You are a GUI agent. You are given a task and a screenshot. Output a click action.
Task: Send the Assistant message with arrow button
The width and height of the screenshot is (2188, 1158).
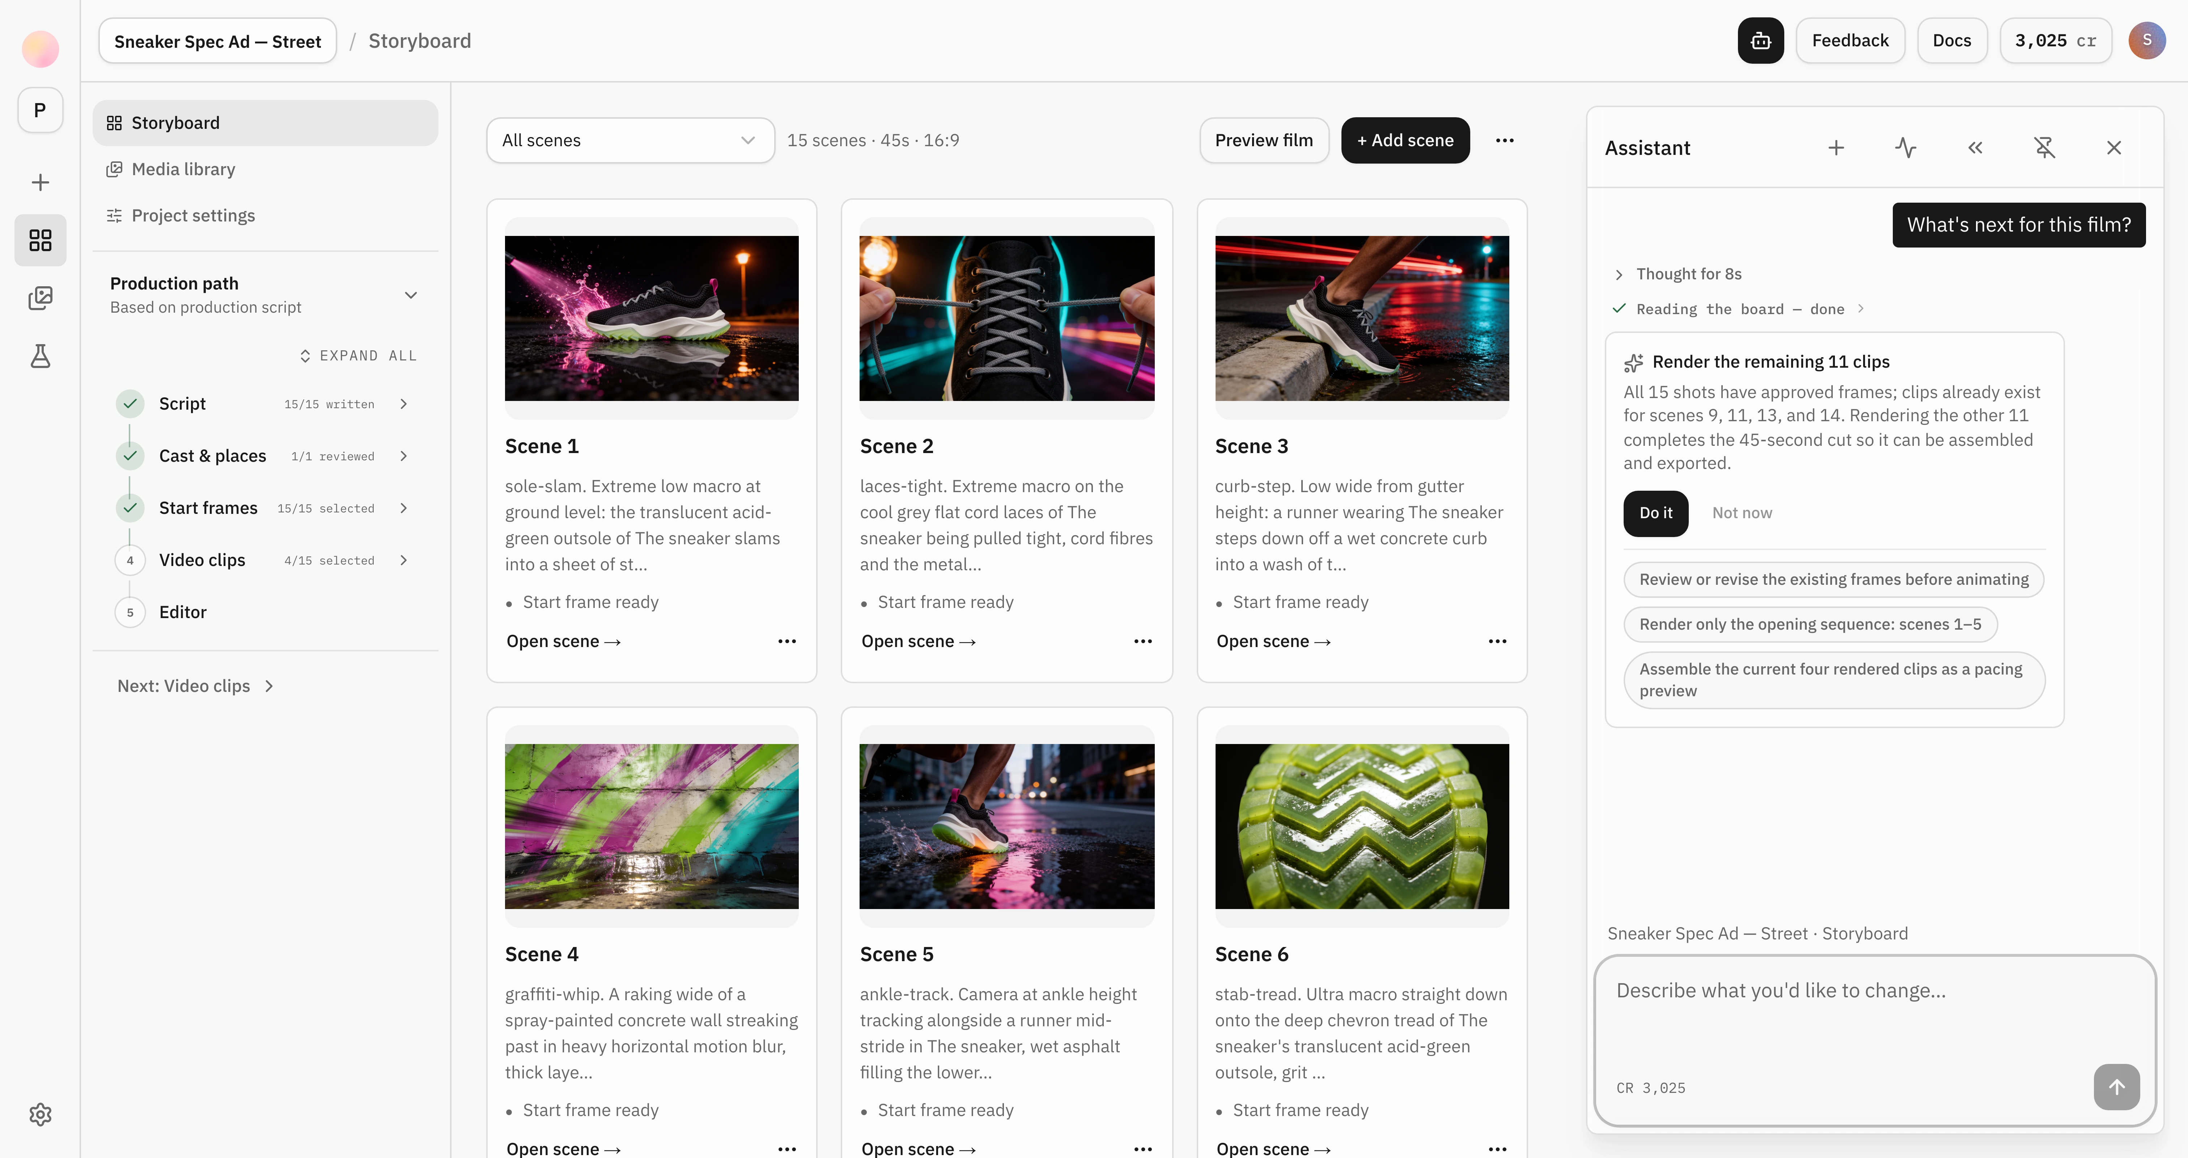point(2117,1087)
